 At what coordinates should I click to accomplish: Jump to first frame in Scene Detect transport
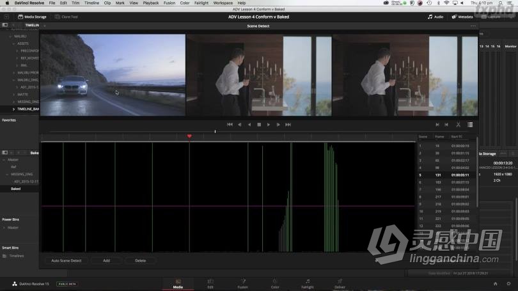[x=230, y=125]
